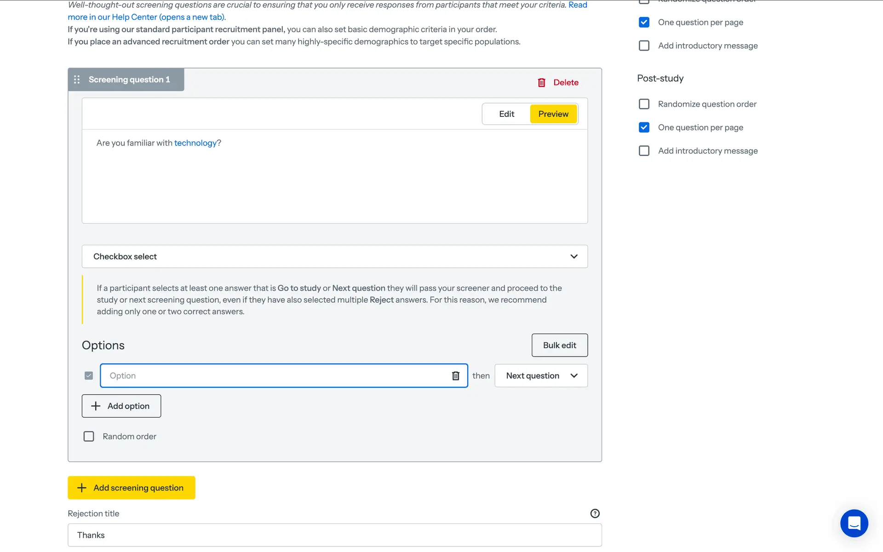
Task: Click the Rejection title help icon
Action: [595, 513]
